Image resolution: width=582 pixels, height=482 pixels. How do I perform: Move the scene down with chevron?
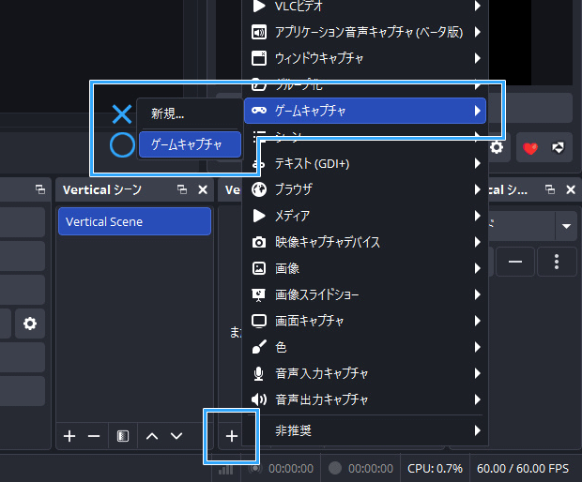[176, 436]
